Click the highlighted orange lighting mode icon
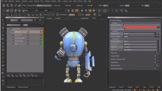 coord(77,11)
